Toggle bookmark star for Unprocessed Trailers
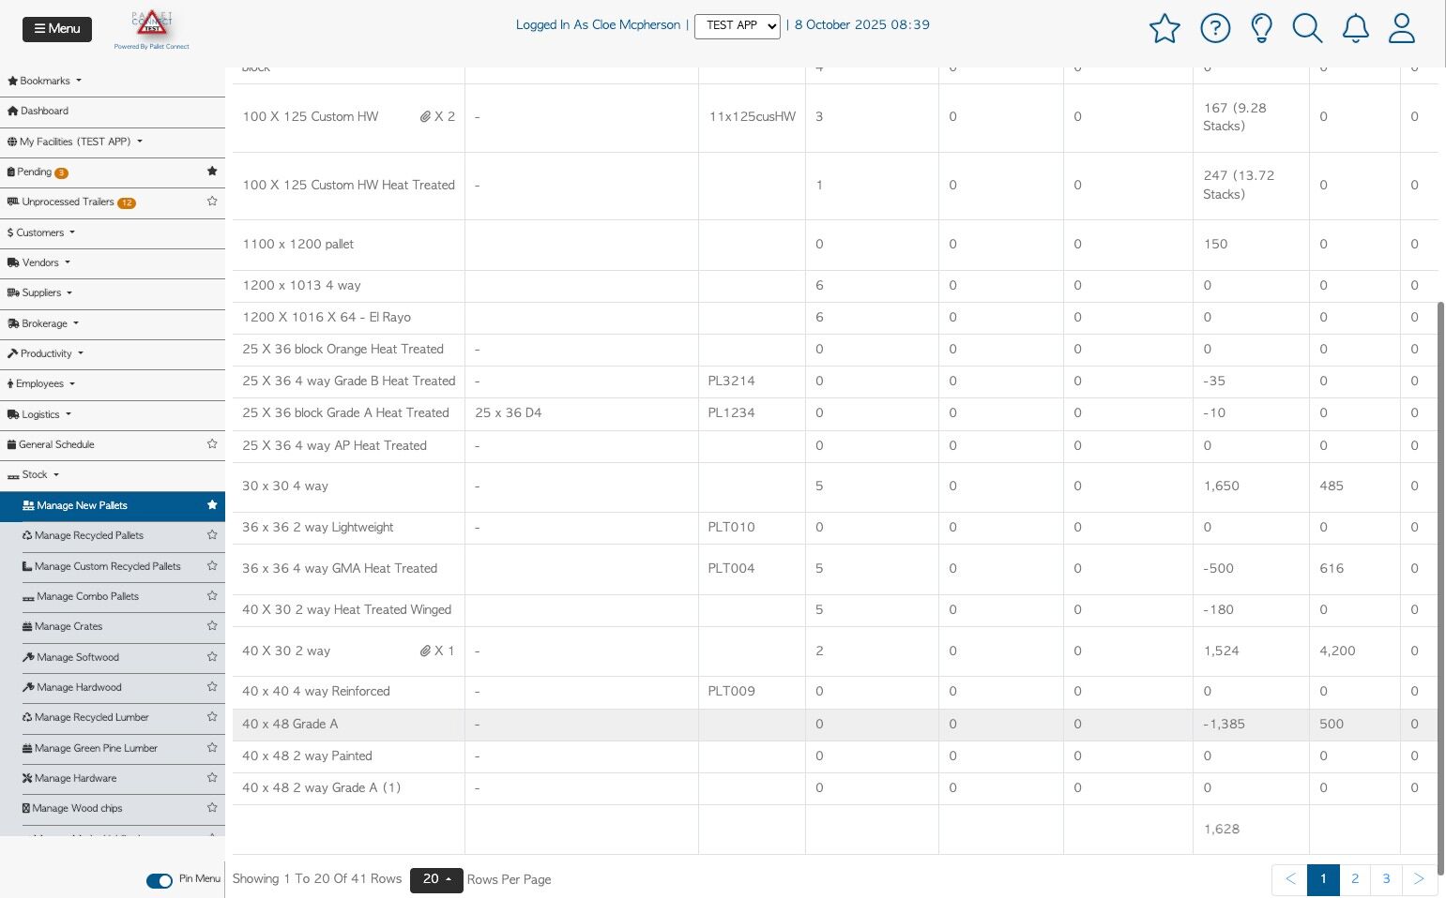1446x898 pixels. point(212,202)
